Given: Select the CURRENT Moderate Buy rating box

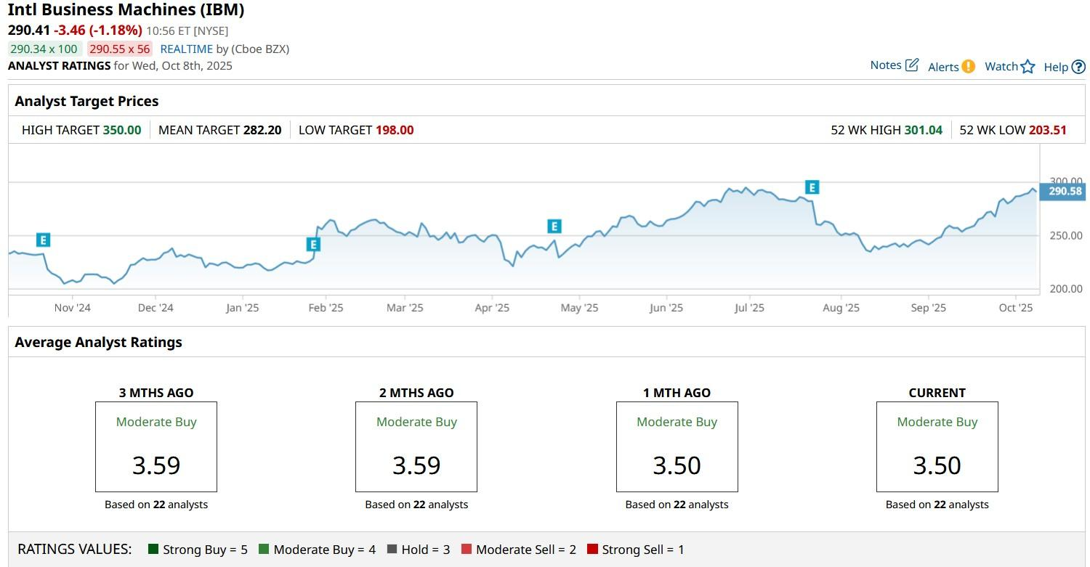Looking at the screenshot, I should 937,446.
